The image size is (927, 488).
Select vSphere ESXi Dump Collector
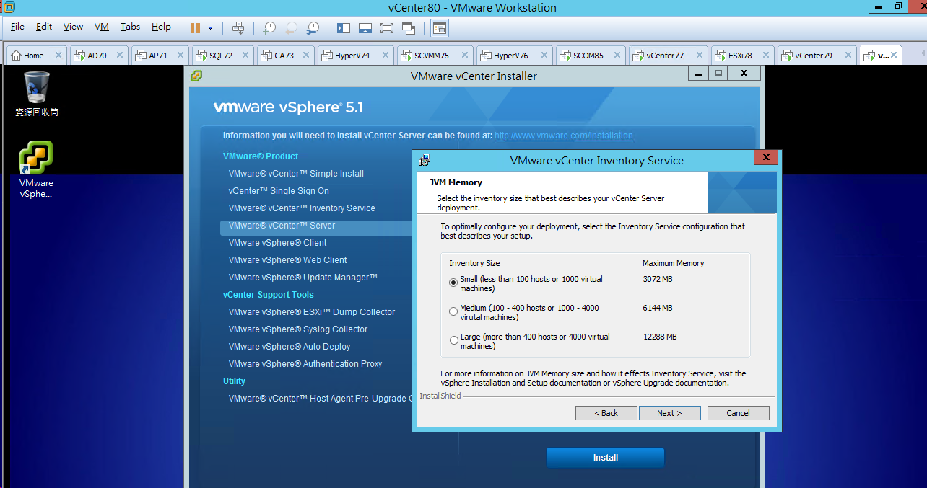click(x=312, y=312)
